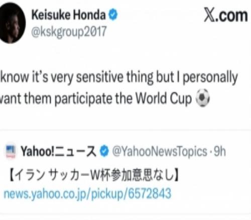Click the word "personally" in the tweet

pos(210,77)
